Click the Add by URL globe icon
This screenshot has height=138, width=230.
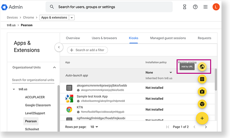pos(202,67)
